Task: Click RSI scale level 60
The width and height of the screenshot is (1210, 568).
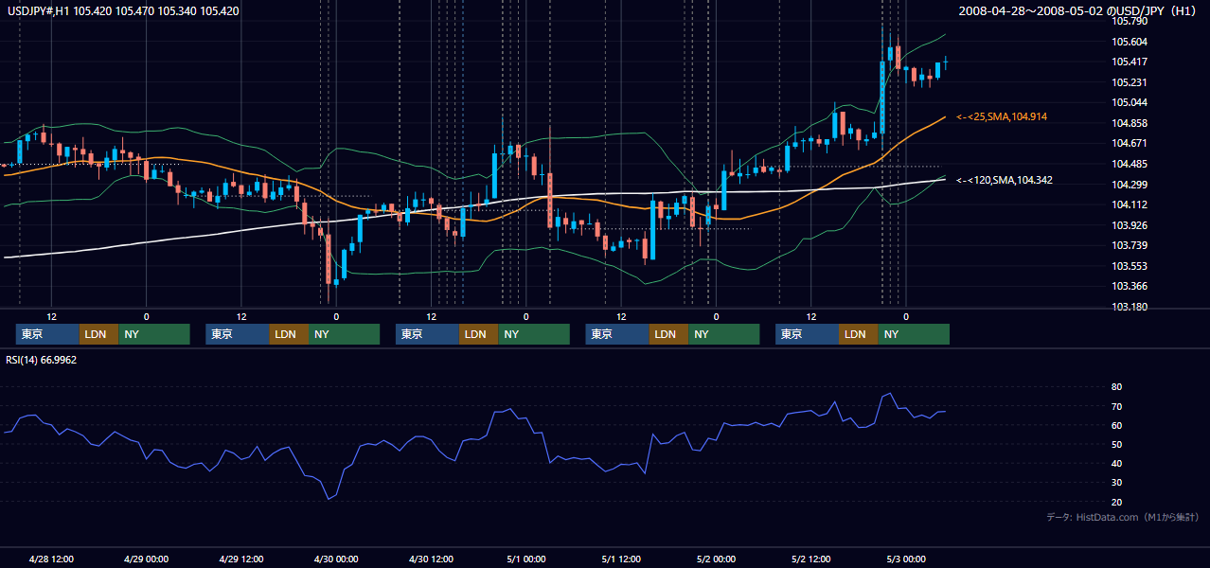Action: click(x=1116, y=425)
